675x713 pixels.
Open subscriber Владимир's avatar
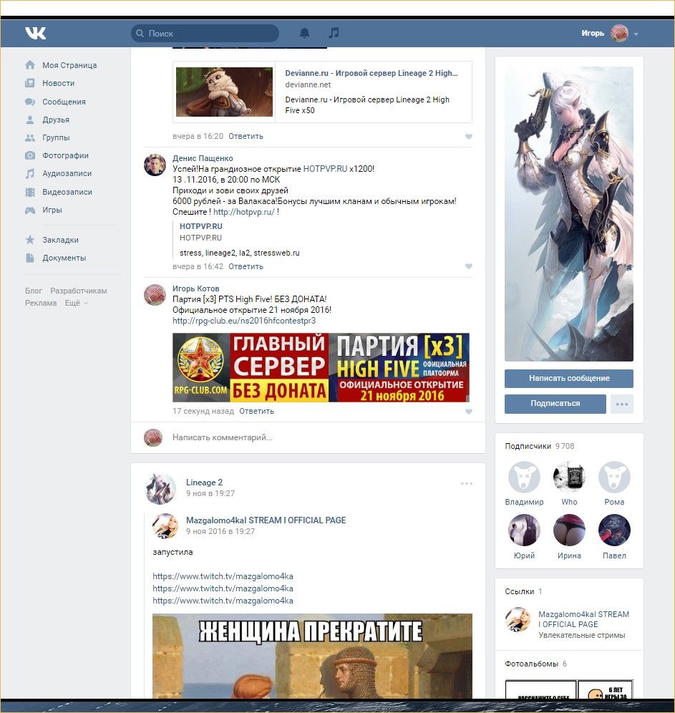(x=524, y=477)
